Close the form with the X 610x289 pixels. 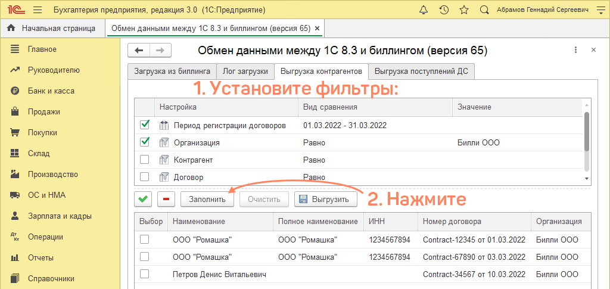(x=593, y=50)
